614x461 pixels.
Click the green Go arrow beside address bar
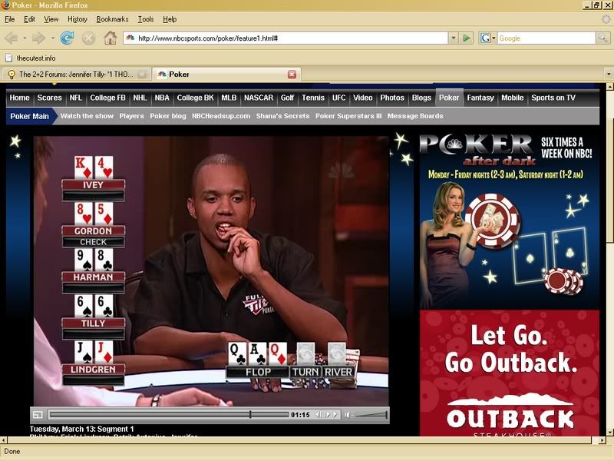(x=467, y=38)
